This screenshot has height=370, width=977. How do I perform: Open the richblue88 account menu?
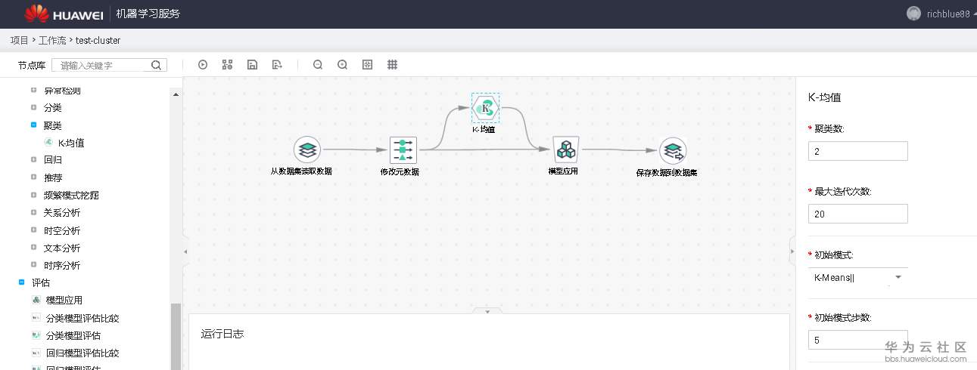click(948, 14)
